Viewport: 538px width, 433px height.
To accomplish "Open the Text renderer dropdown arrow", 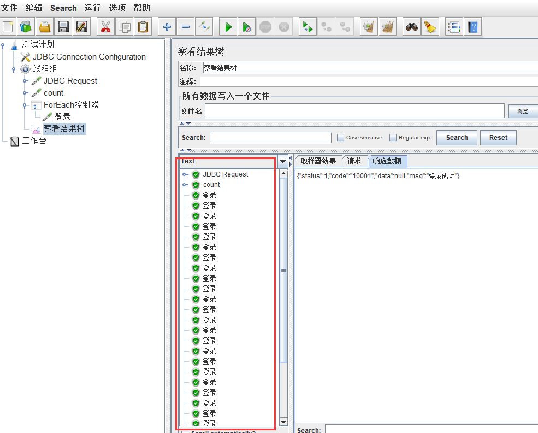I will (x=283, y=161).
